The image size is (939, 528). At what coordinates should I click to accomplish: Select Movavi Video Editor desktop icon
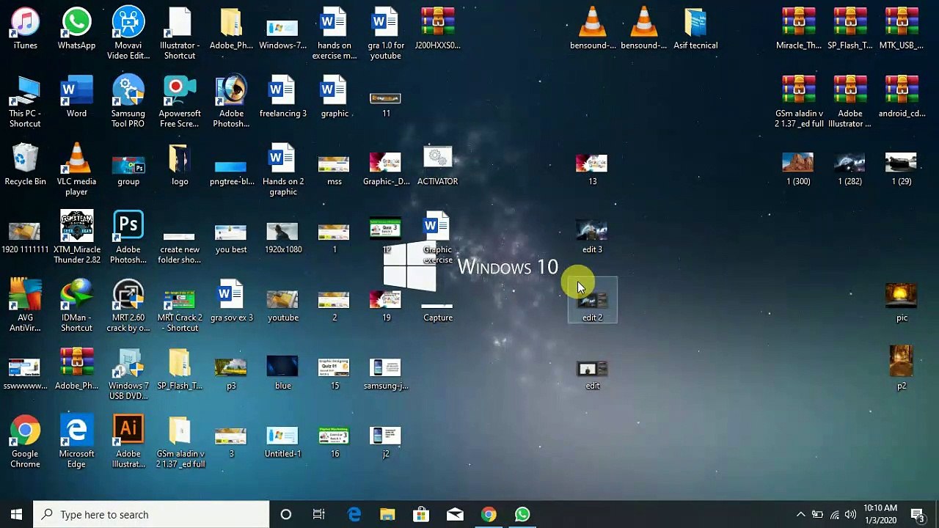pyautogui.click(x=128, y=34)
